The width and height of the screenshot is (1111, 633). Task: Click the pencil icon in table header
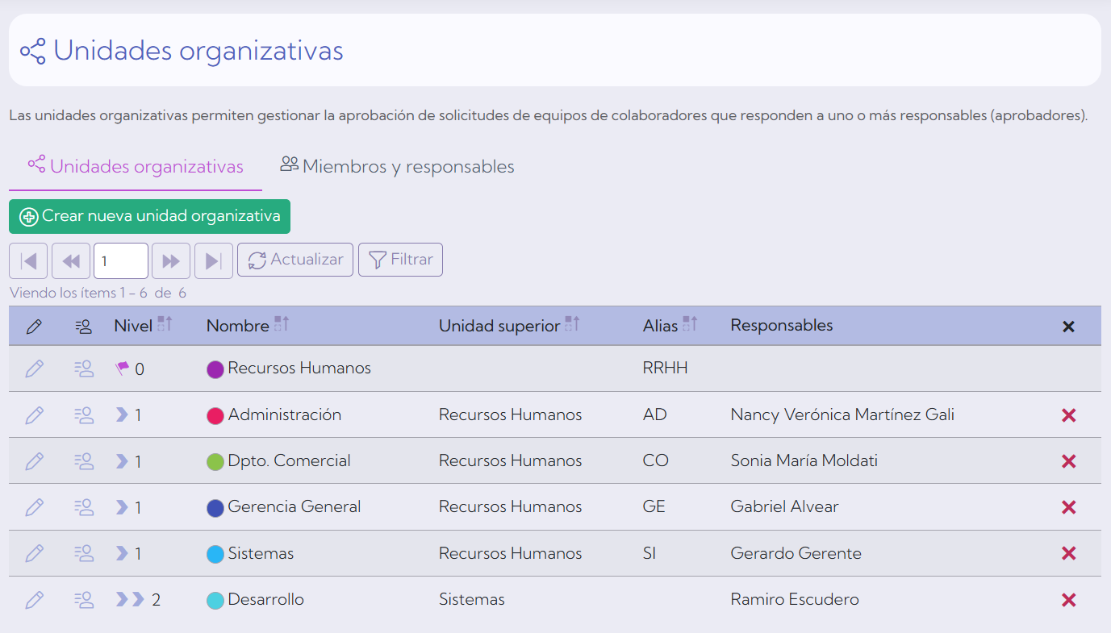click(34, 327)
